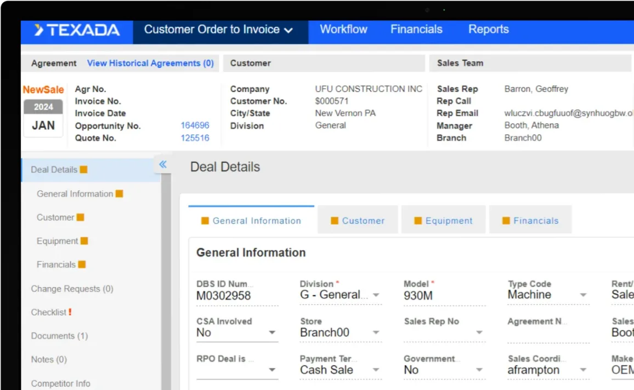634x390 pixels.
Task: Open Notes (0) in sidebar
Action: [x=49, y=359]
